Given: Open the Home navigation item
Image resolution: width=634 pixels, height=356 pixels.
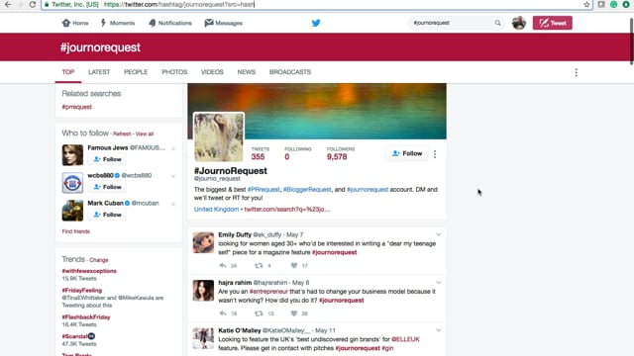Looking at the screenshot, I should (x=75, y=23).
